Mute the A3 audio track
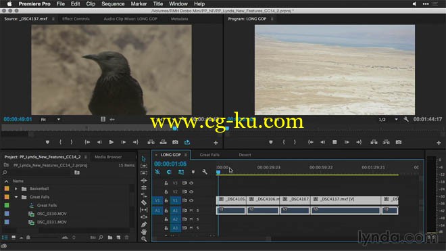 click(191, 228)
